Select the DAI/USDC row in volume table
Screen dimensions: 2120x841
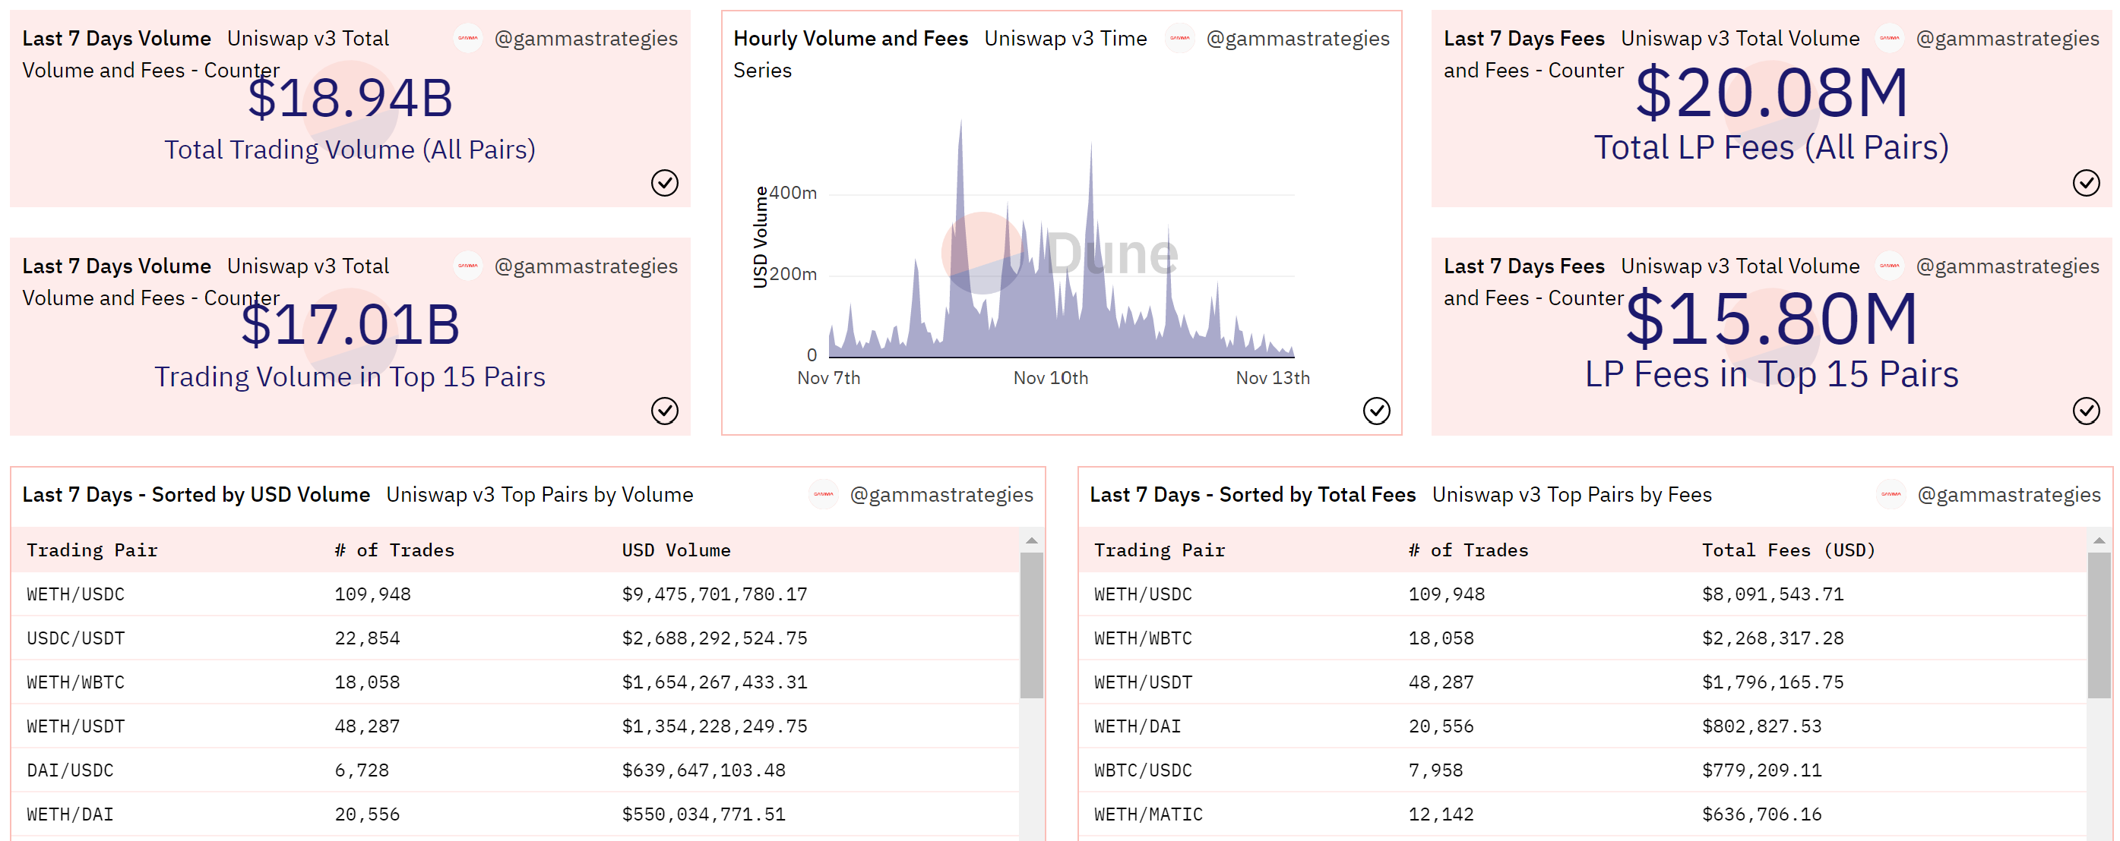pyautogui.click(x=514, y=770)
